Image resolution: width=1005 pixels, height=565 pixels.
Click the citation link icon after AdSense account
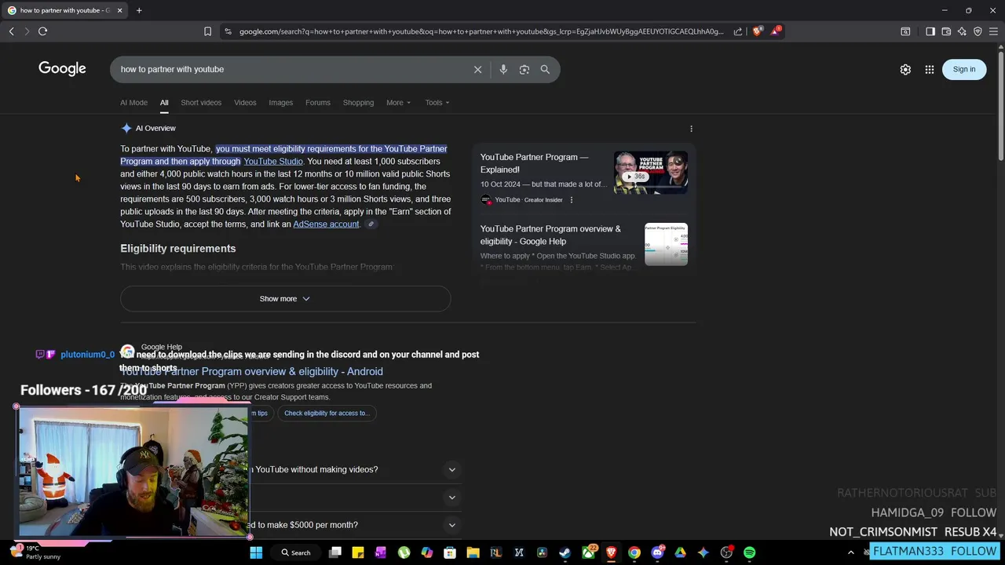pyautogui.click(x=371, y=224)
